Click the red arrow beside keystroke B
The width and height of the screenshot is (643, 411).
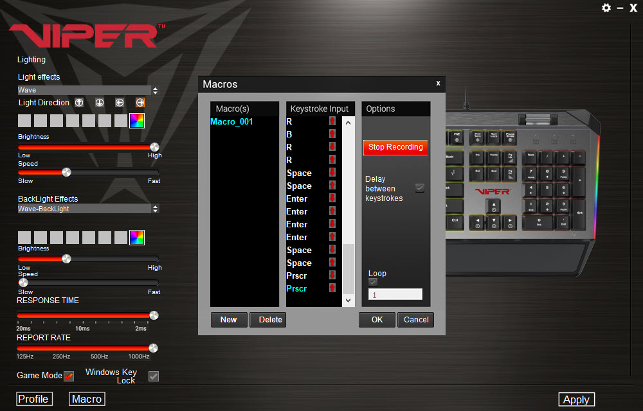tap(332, 134)
